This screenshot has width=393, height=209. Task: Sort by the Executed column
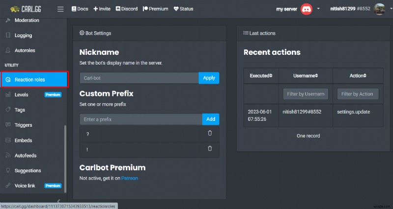(x=261, y=76)
